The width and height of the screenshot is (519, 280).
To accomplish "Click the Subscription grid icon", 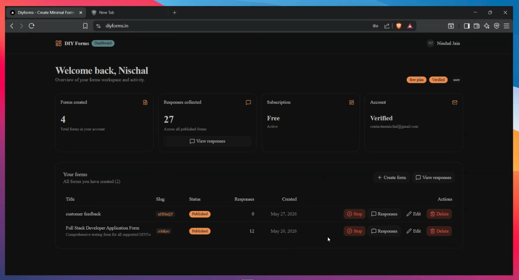I will pyautogui.click(x=352, y=102).
